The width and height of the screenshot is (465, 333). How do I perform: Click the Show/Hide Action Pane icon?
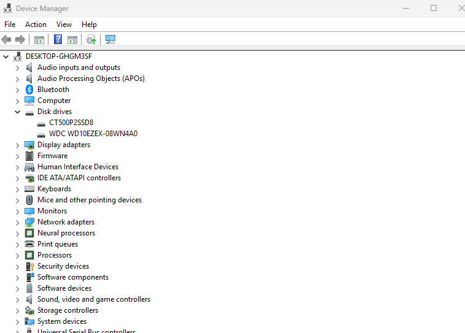(x=72, y=40)
